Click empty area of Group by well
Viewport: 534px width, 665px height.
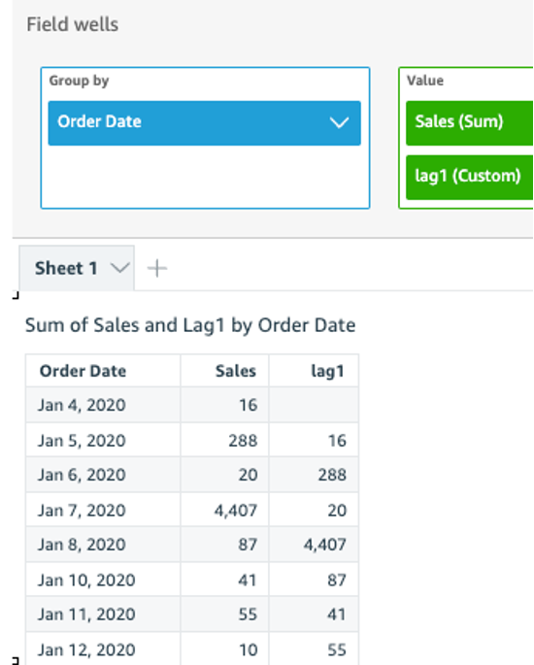pyautogui.click(x=205, y=177)
